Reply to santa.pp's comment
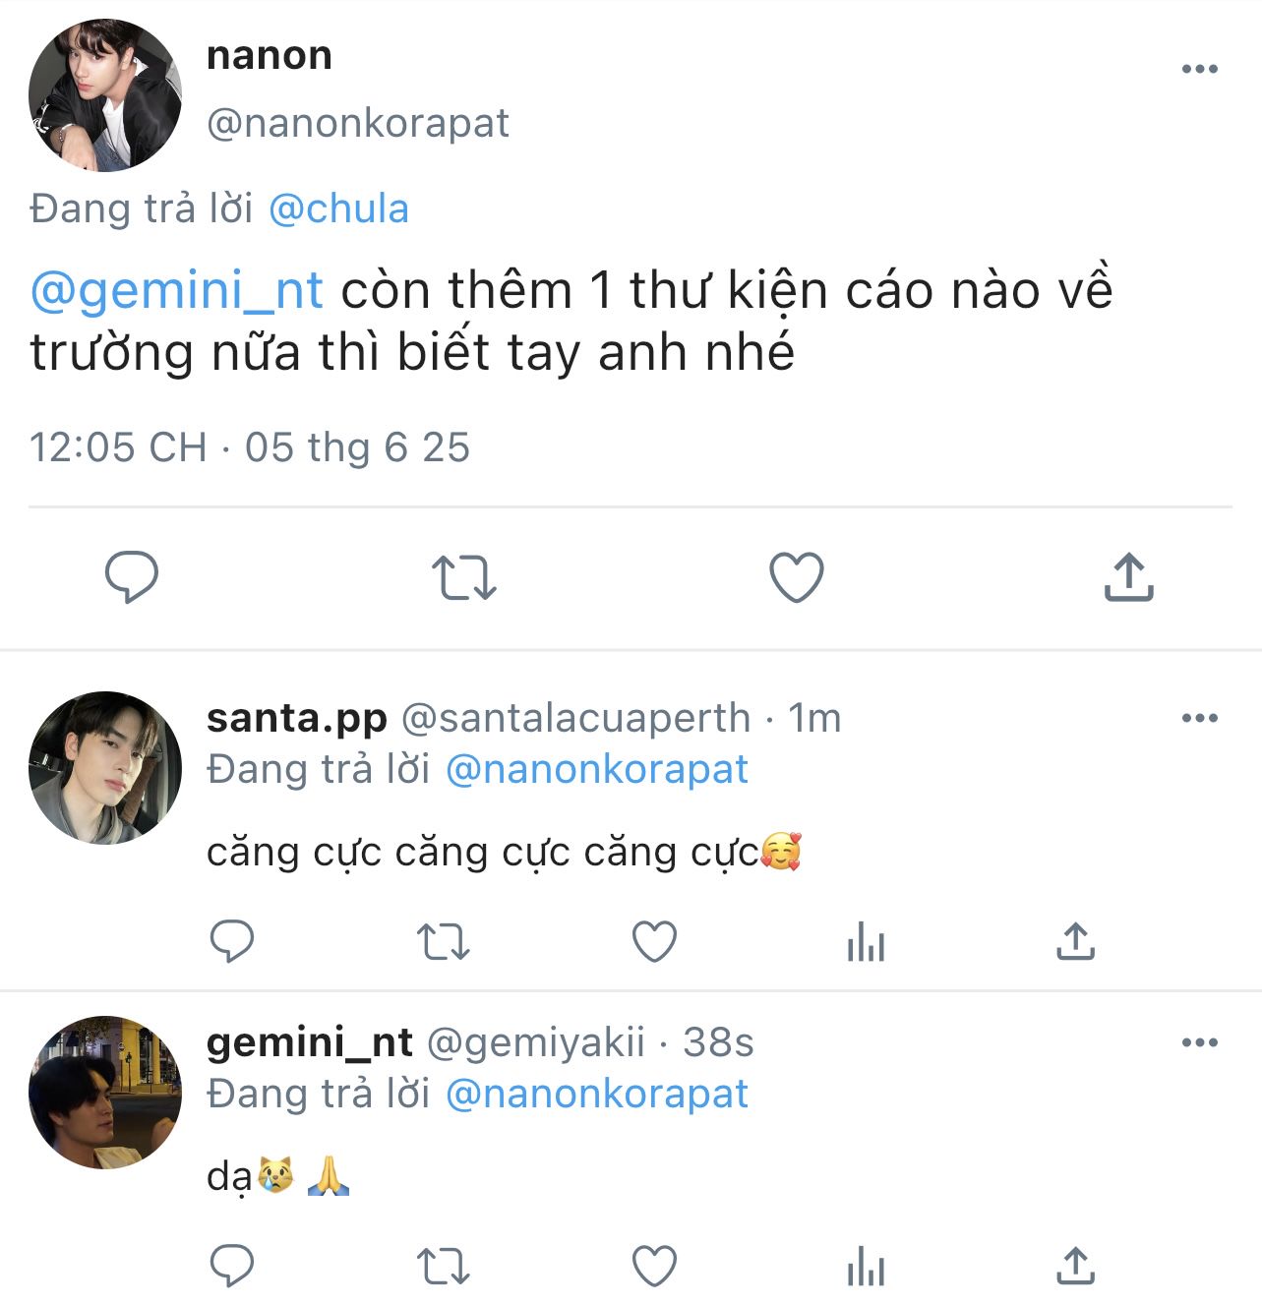Screen dimensions: 1262x1305 232,942
